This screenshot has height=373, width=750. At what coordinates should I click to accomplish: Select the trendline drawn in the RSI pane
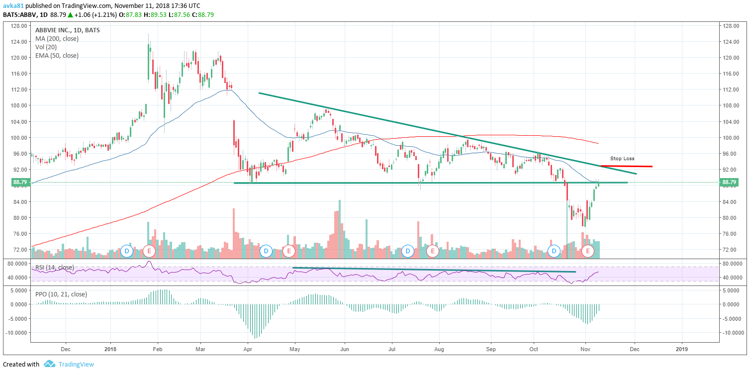pyautogui.click(x=434, y=270)
